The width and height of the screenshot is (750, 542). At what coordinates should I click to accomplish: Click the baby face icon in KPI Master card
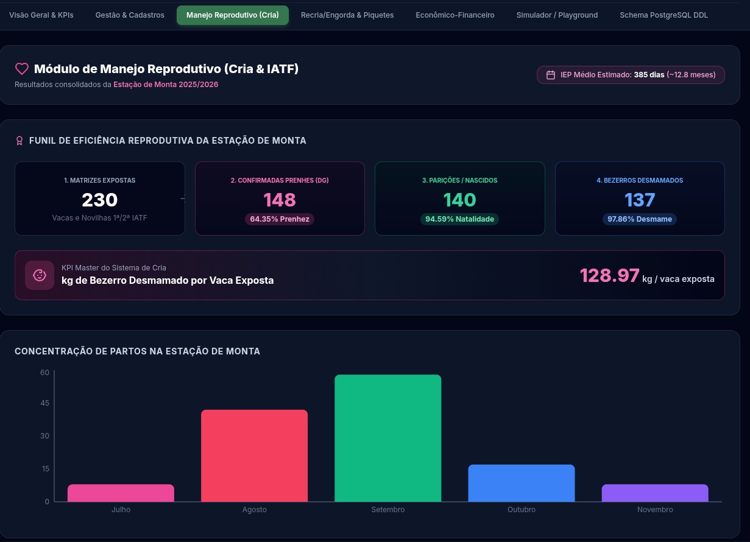tap(40, 275)
